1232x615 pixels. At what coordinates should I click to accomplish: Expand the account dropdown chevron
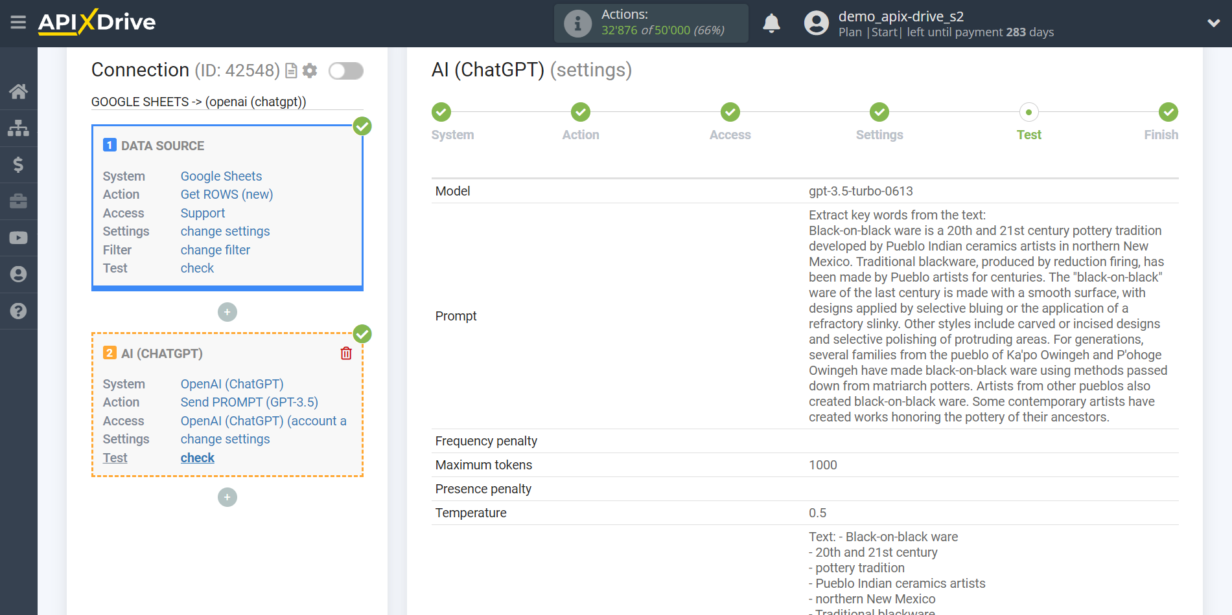coord(1214,23)
